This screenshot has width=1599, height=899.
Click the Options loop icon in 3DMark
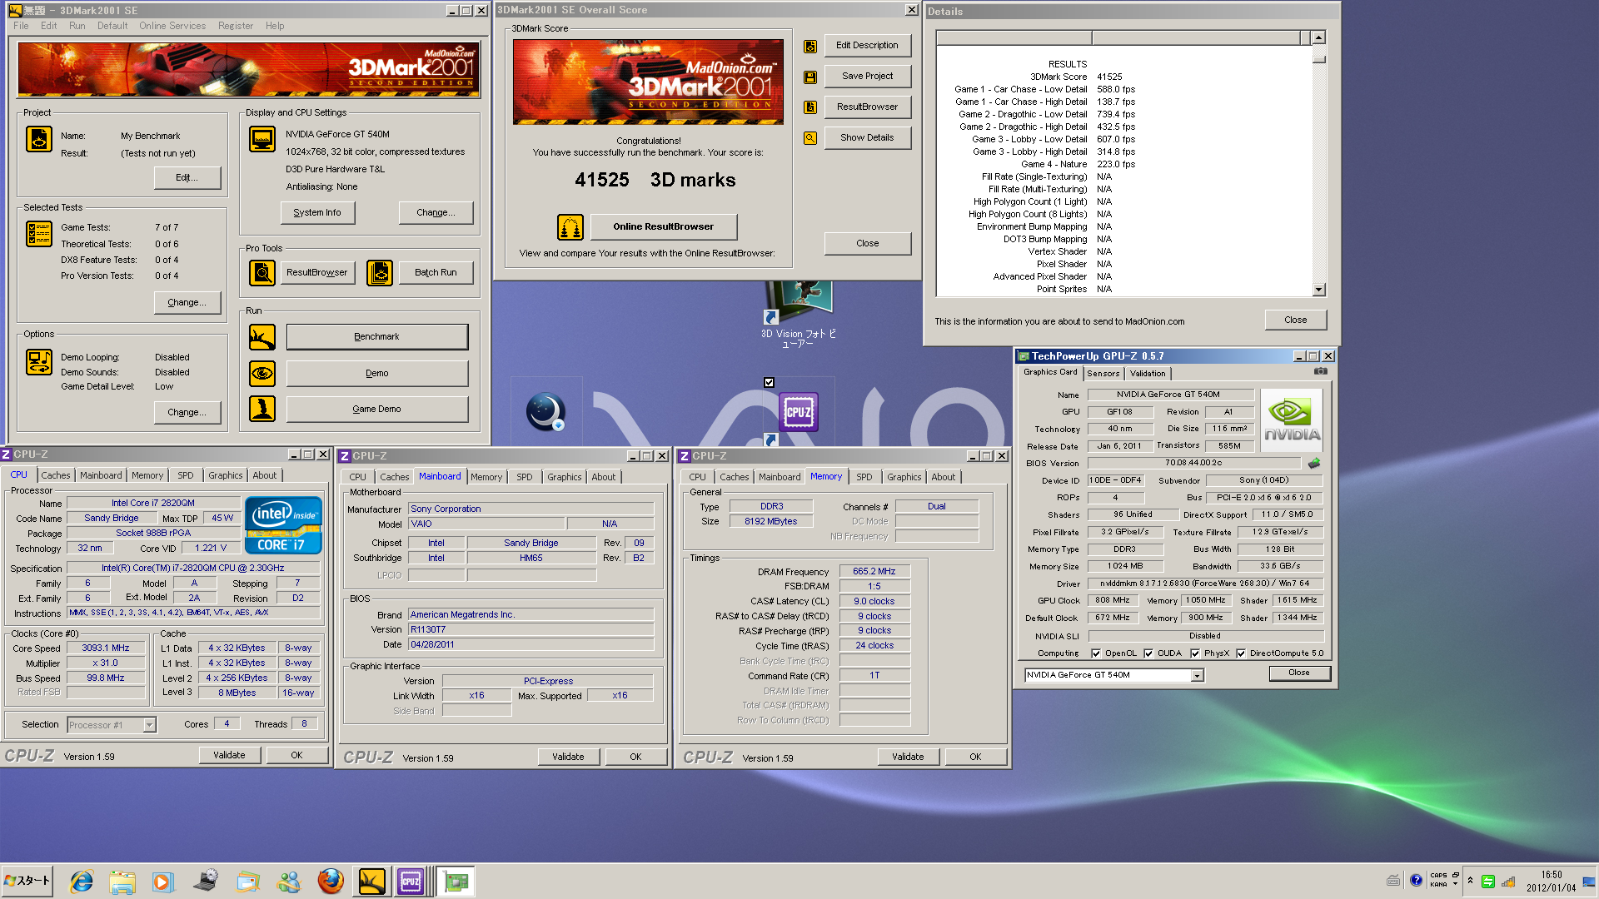coord(39,362)
